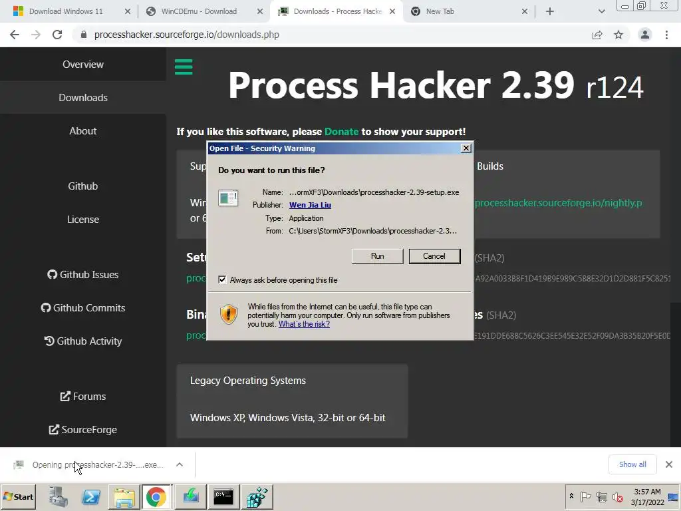Click the application file icon in dialog

click(228, 198)
